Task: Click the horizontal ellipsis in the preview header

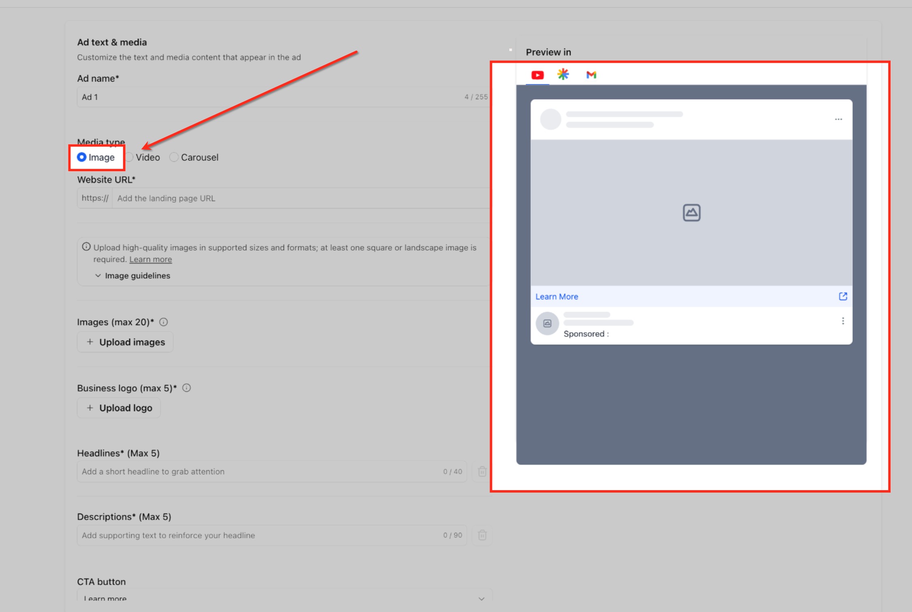Action: point(838,119)
